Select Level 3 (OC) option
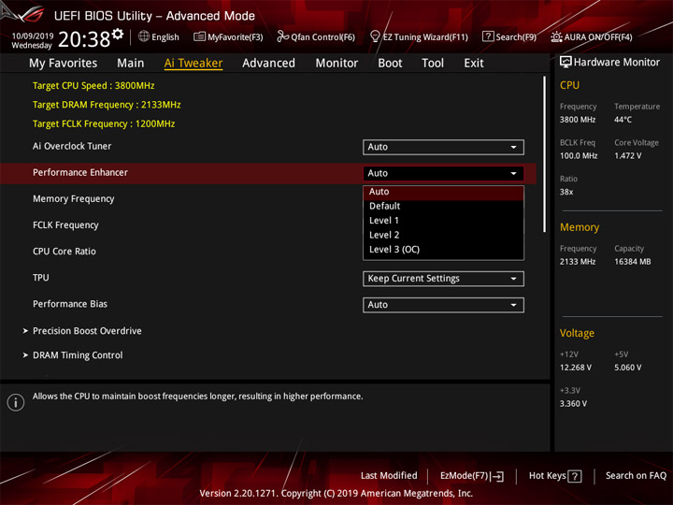The image size is (673, 505). point(443,250)
